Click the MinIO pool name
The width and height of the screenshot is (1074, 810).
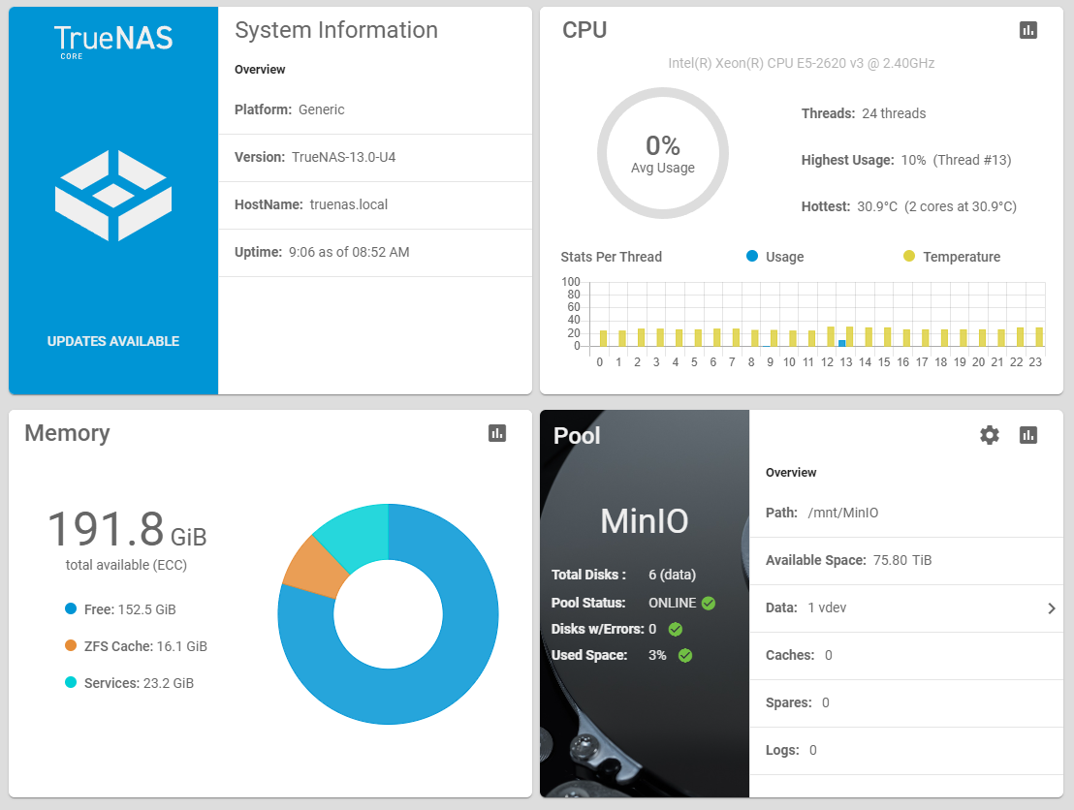tap(644, 521)
